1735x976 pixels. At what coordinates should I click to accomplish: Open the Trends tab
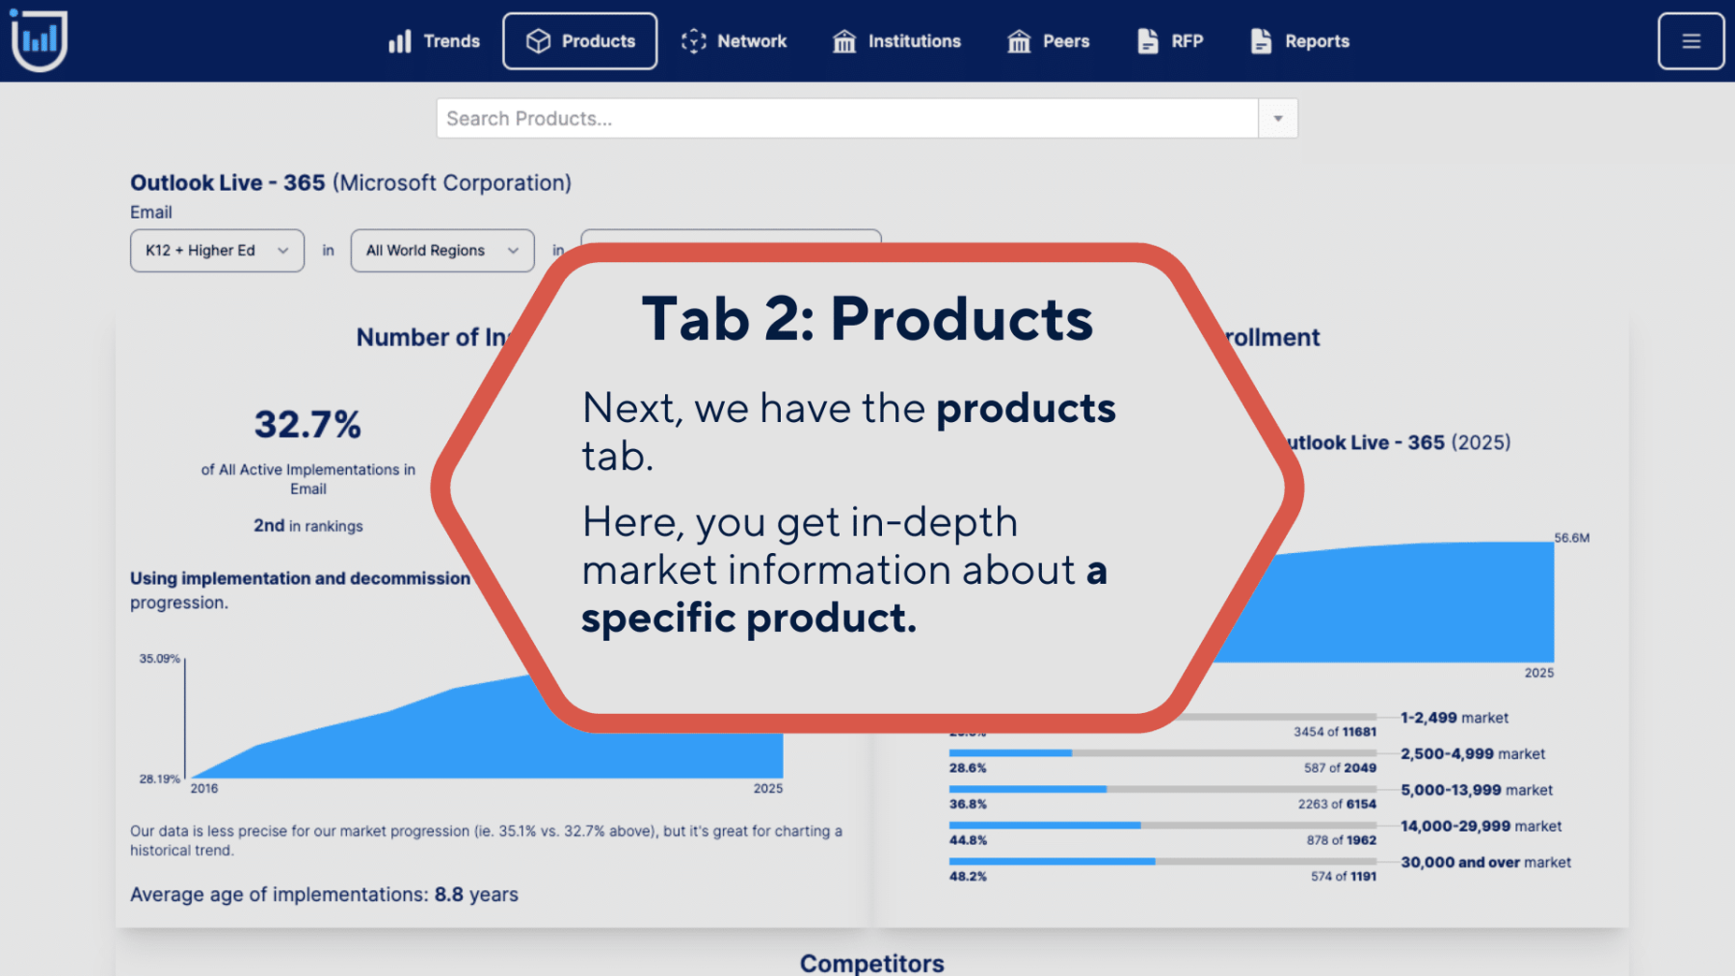click(434, 41)
